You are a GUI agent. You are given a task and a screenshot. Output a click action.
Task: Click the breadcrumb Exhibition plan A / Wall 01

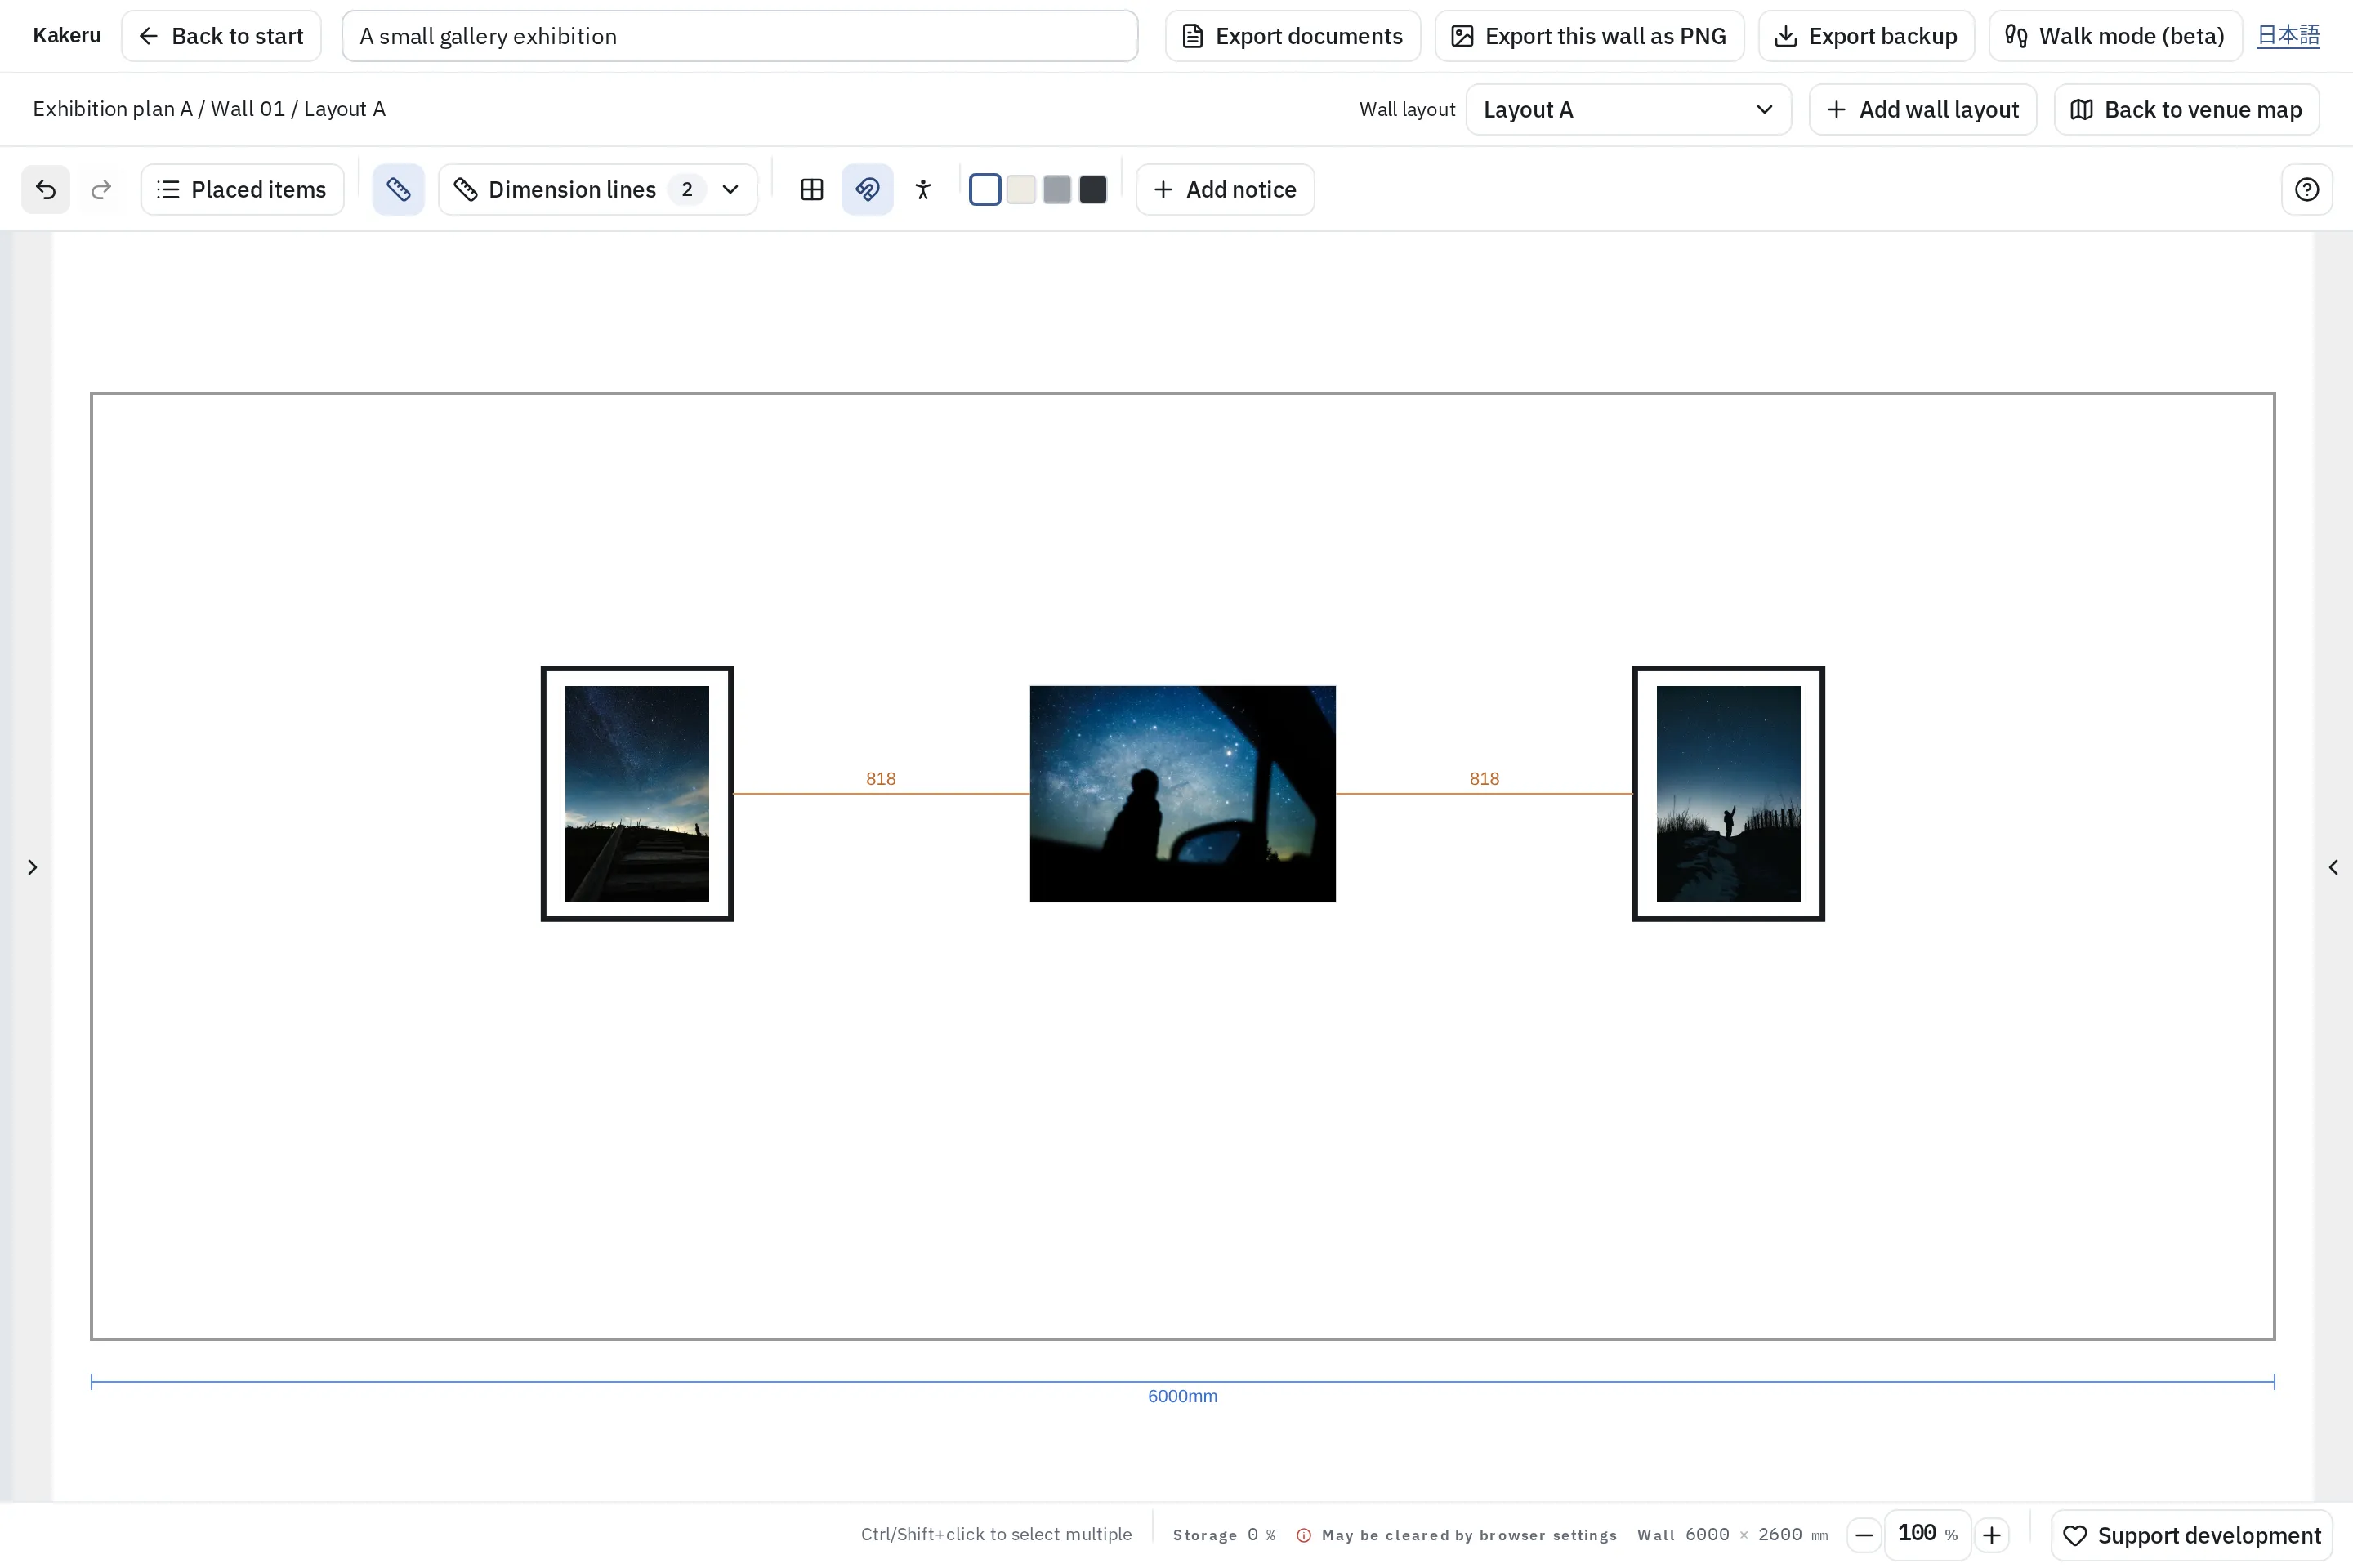point(159,109)
